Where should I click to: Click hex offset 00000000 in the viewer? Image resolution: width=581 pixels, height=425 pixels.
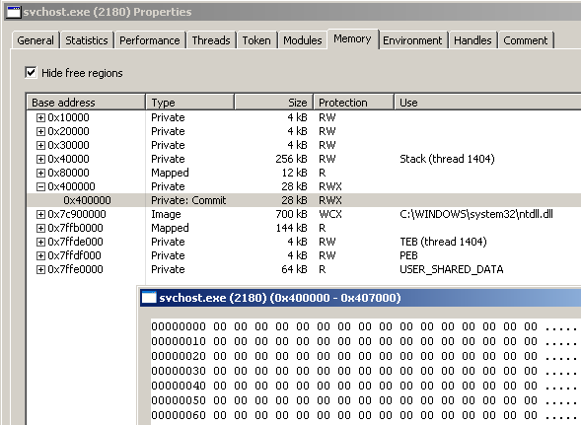[x=179, y=326]
